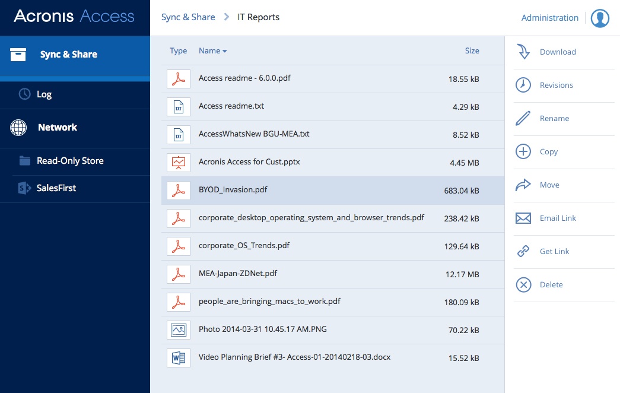Click the Type column header

pos(178,50)
